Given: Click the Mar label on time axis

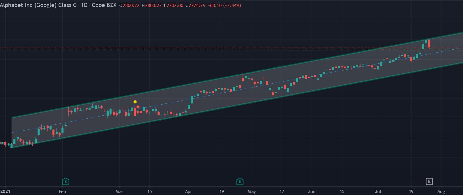Looking at the screenshot, I should (119, 192).
